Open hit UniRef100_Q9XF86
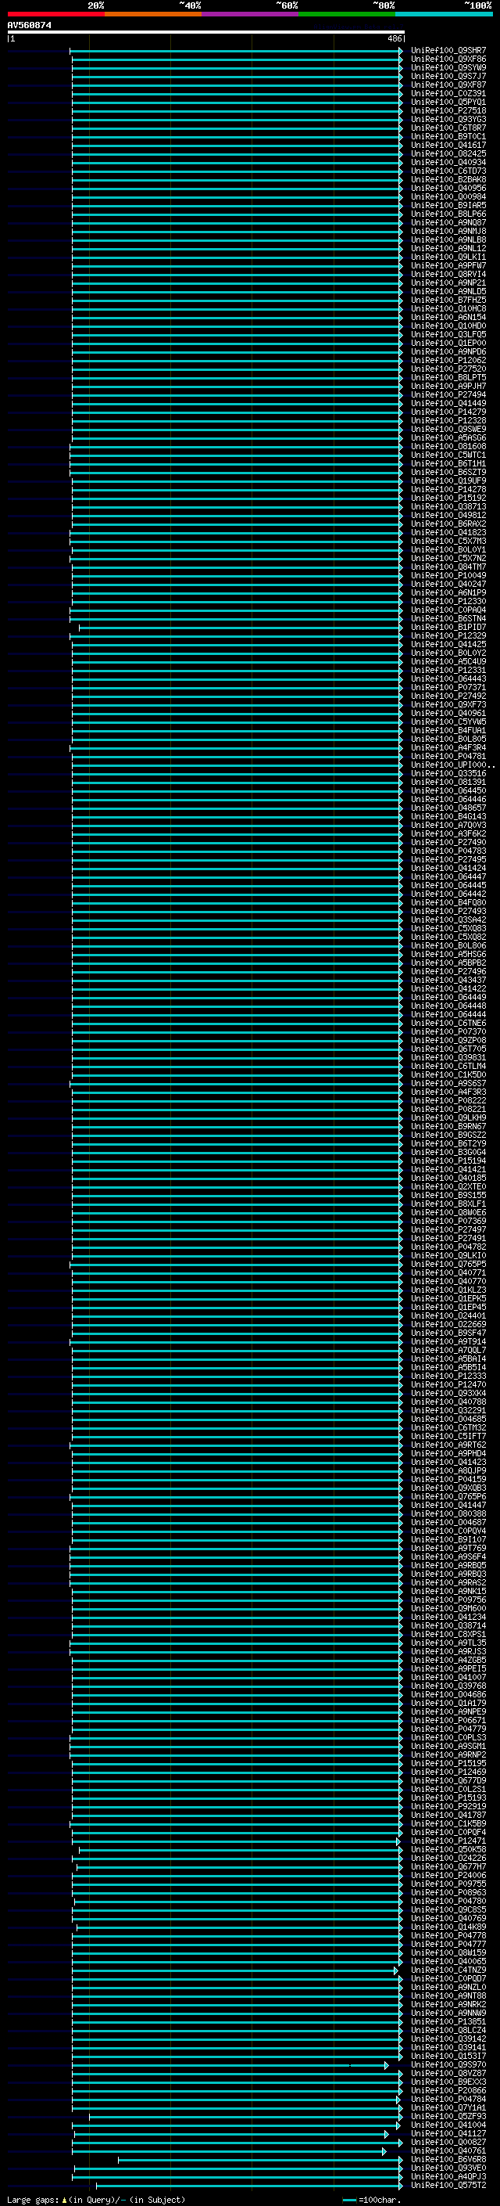The width and height of the screenshot is (500, 2206). pyautogui.click(x=448, y=59)
